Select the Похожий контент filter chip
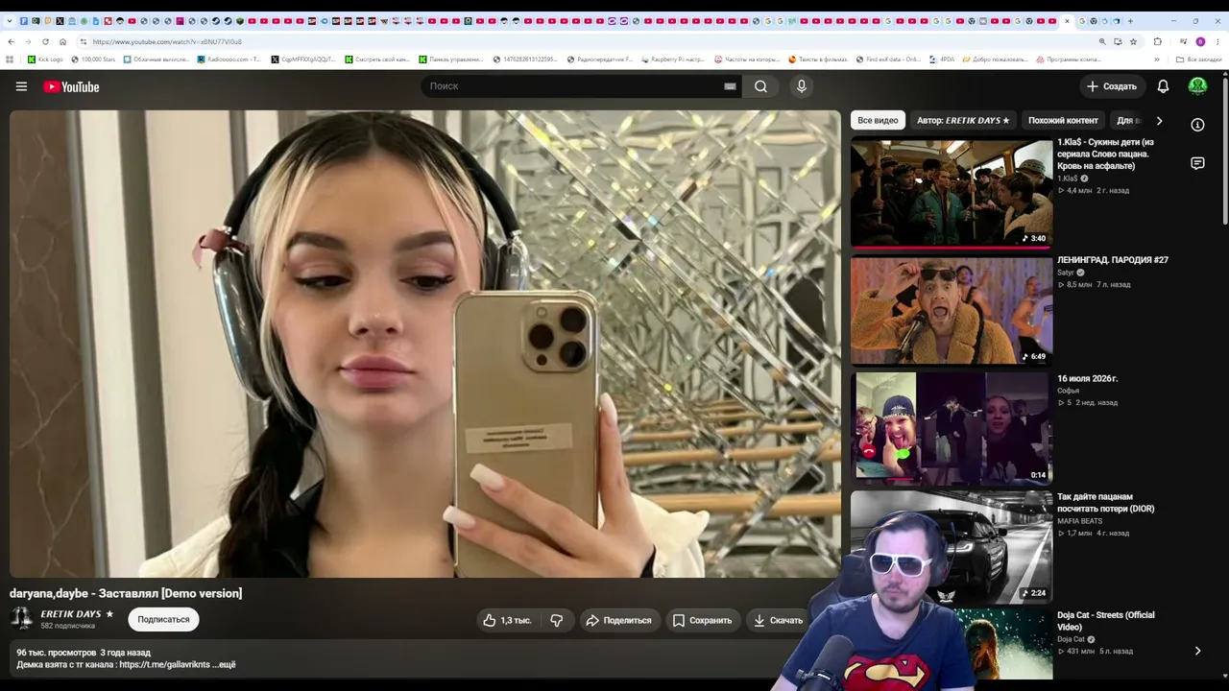This screenshot has width=1229, height=691. (1063, 120)
